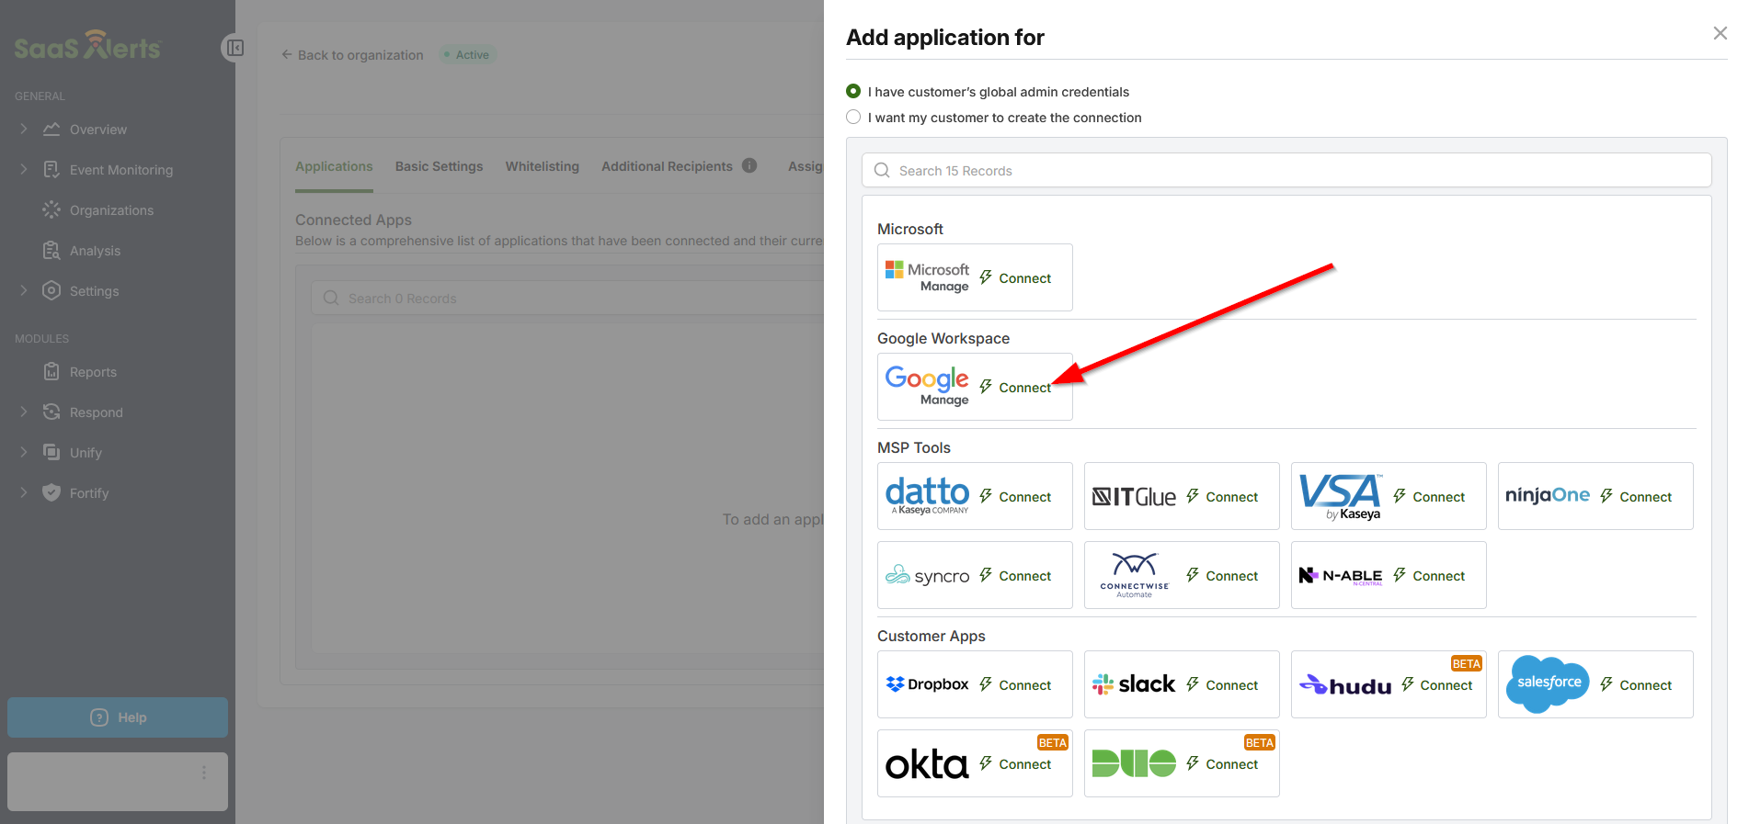Viewport: 1749px width, 824px height.
Task: Select 'I have customer's global admin credentials'
Action: point(853,91)
